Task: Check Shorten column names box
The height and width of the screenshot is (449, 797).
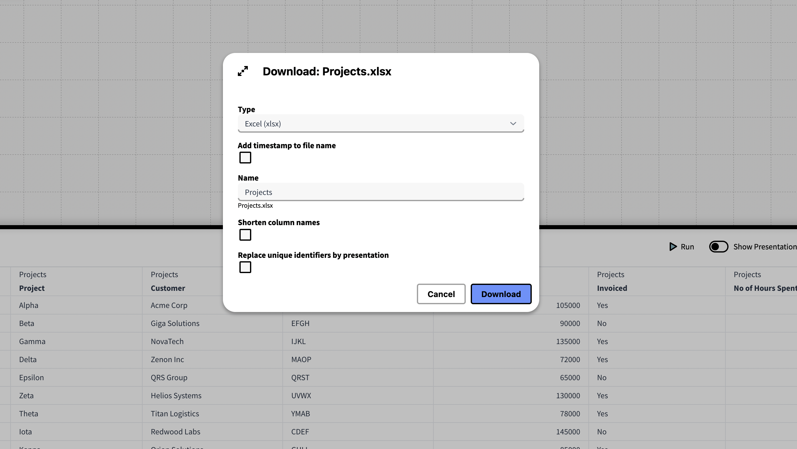Action: pos(245,235)
